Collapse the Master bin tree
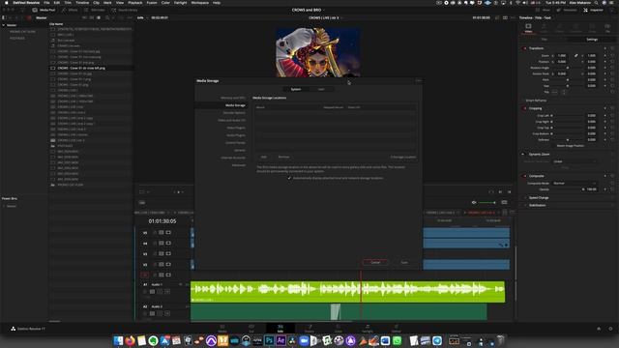This screenshot has height=348, width=619. (x=4, y=25)
